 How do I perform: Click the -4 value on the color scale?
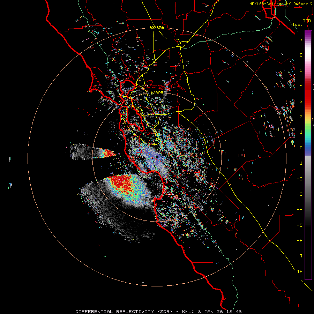click(x=300, y=210)
